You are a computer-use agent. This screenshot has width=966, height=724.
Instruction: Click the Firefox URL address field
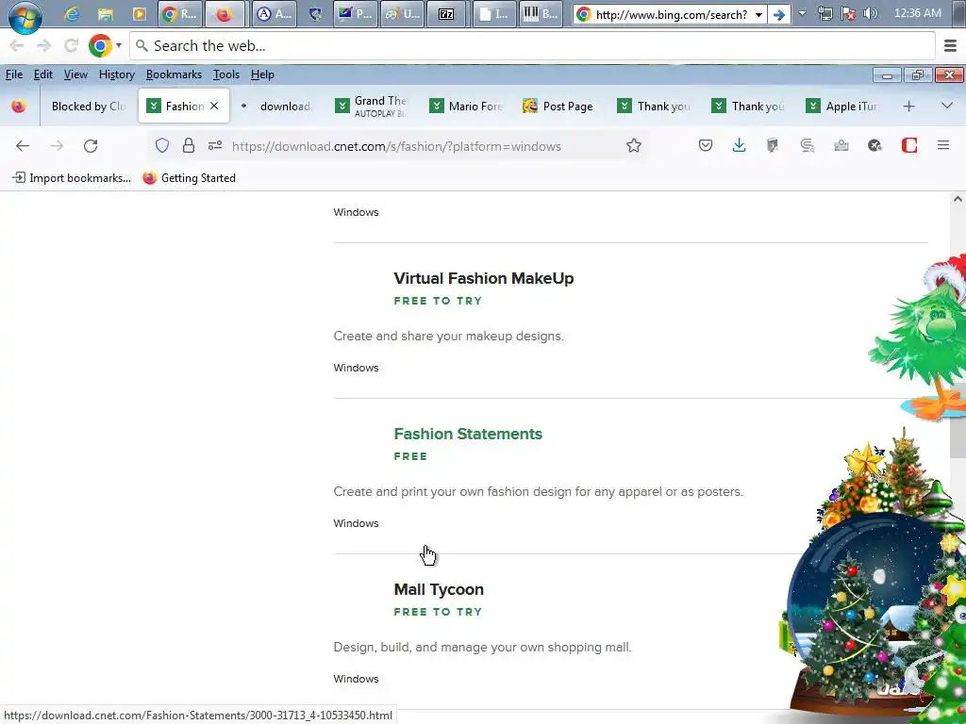pos(396,146)
